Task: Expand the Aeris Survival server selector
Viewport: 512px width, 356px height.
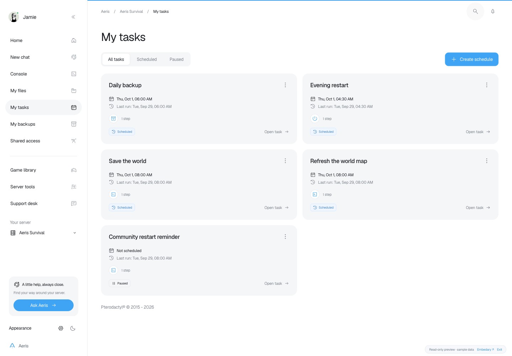Action: [43, 233]
